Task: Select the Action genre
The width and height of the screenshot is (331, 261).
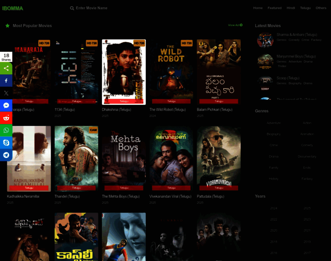Action: [x=307, y=123]
